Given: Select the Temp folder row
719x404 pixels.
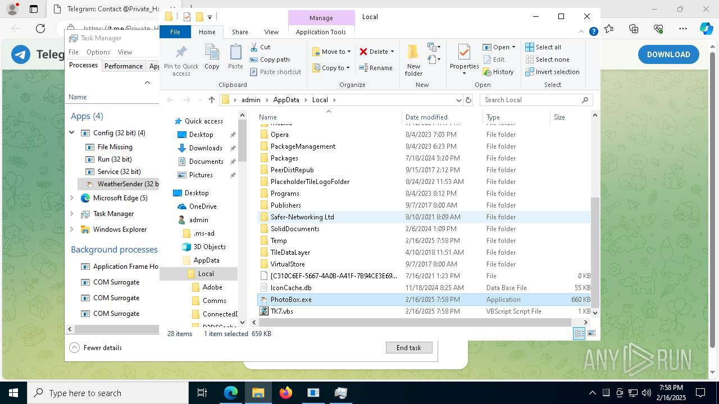Looking at the screenshot, I should click(425, 241).
